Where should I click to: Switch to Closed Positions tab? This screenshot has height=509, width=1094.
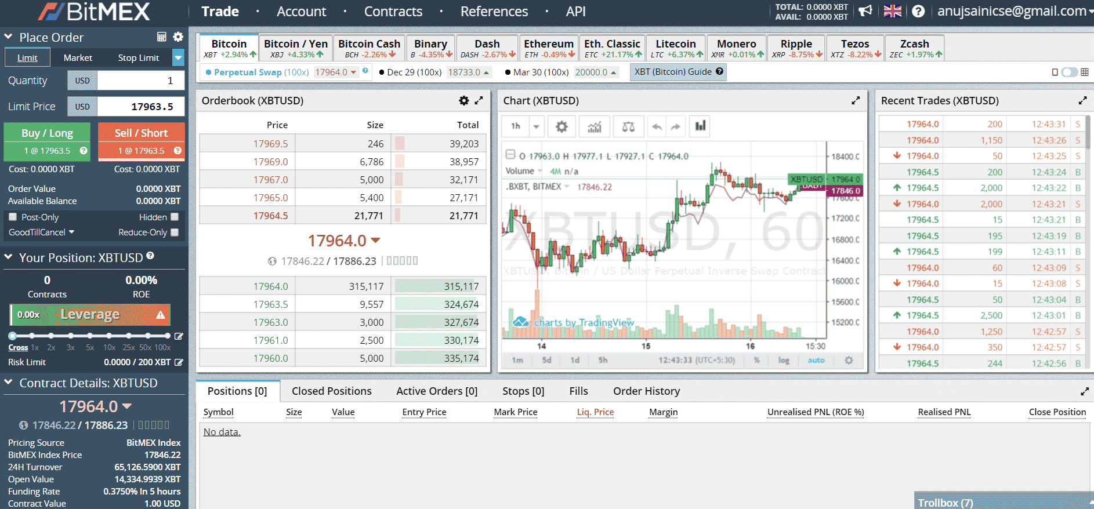pyautogui.click(x=332, y=391)
